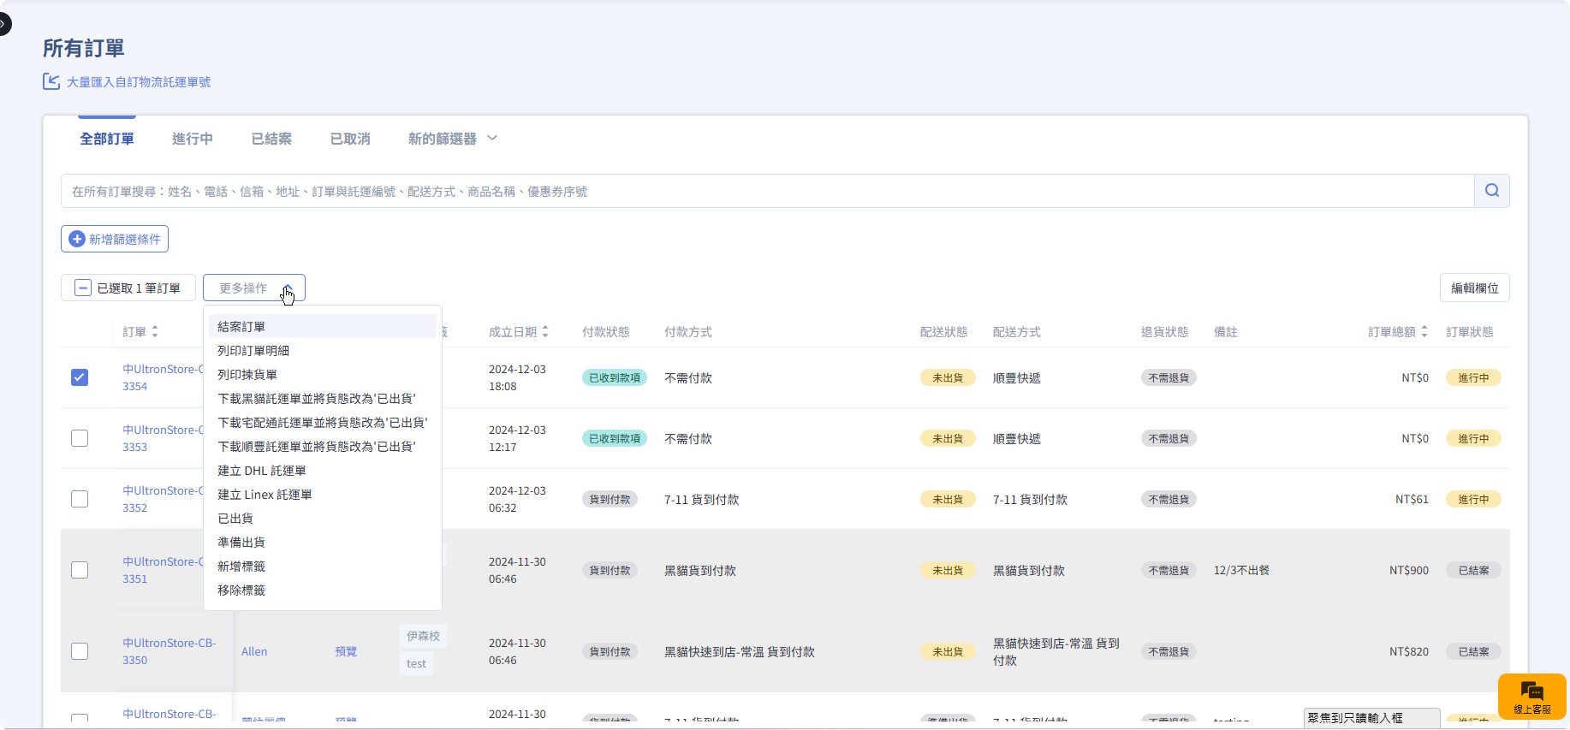The height and width of the screenshot is (730, 1570).
Task: Switch to the 已結案 tab
Action: (271, 139)
